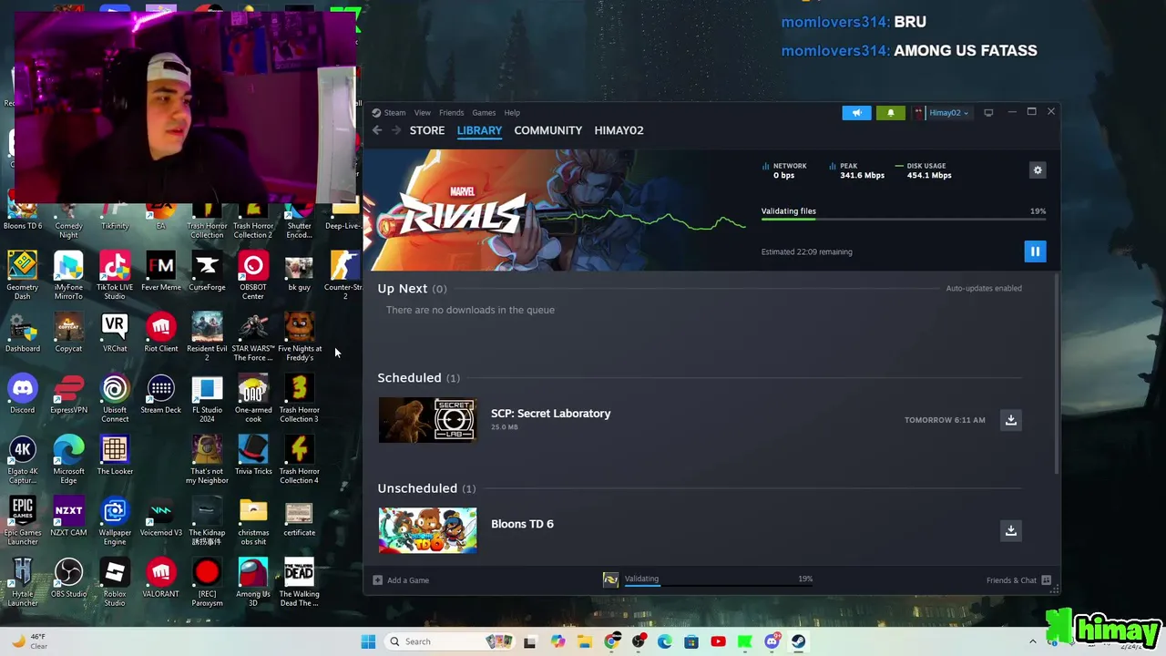
Task: Open Riot Client desktop icon
Action: [x=161, y=333]
